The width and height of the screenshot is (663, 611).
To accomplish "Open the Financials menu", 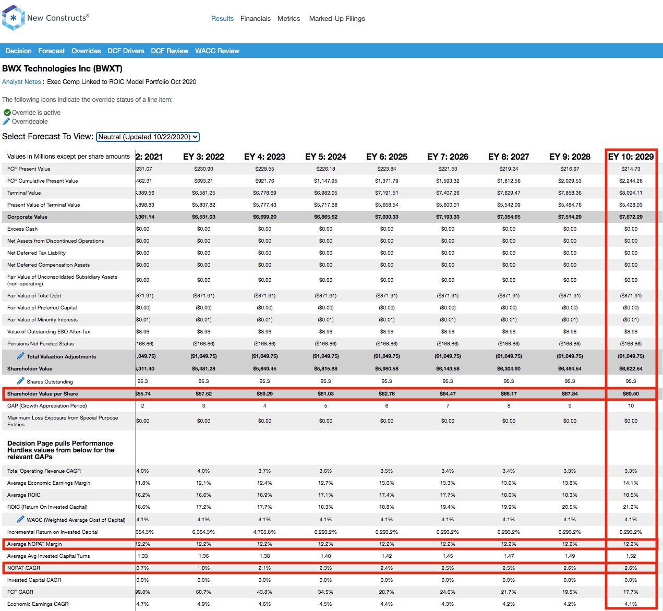I will 256,18.
